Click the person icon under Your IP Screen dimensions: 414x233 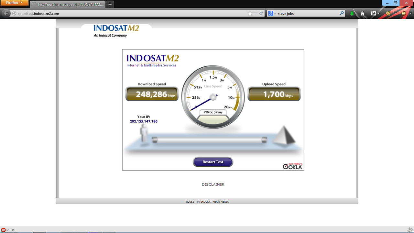(144, 134)
